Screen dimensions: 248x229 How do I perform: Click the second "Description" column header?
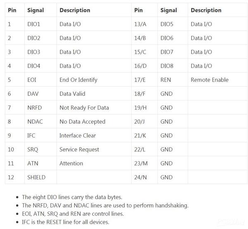pos(206,10)
